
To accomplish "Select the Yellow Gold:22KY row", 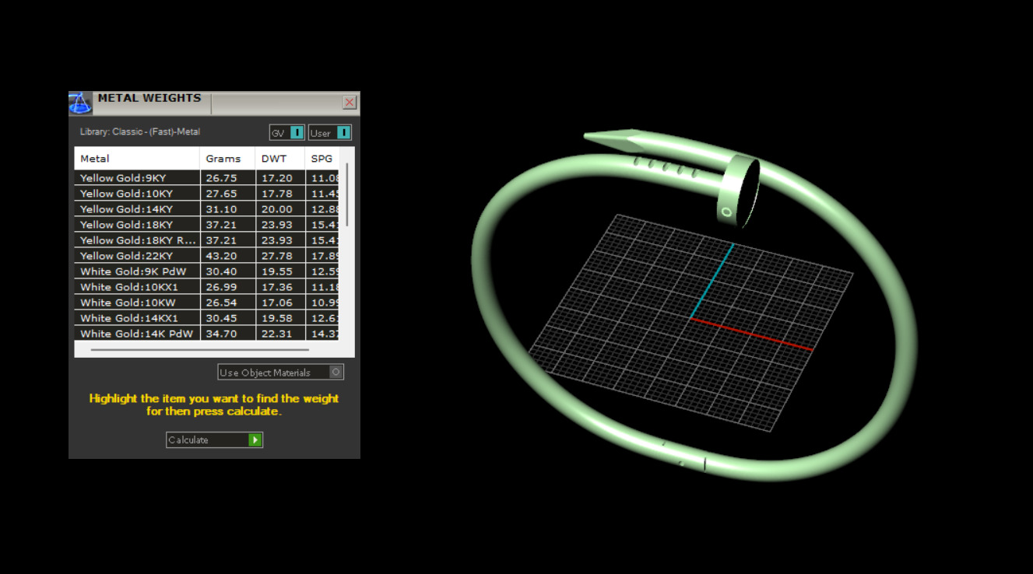I will (x=206, y=256).
